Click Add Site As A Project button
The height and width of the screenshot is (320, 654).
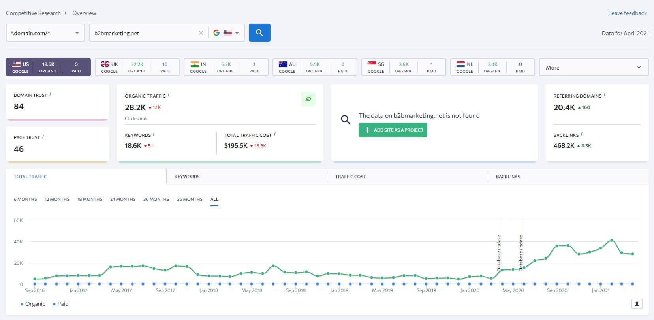pos(393,130)
